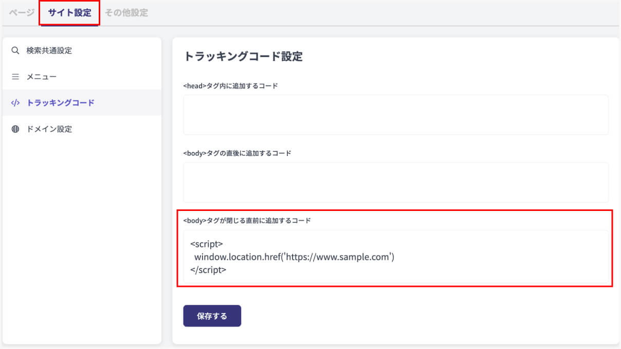Screen dimensions: 621x349
Task: Select the サイト設定 tab
Action: [69, 13]
